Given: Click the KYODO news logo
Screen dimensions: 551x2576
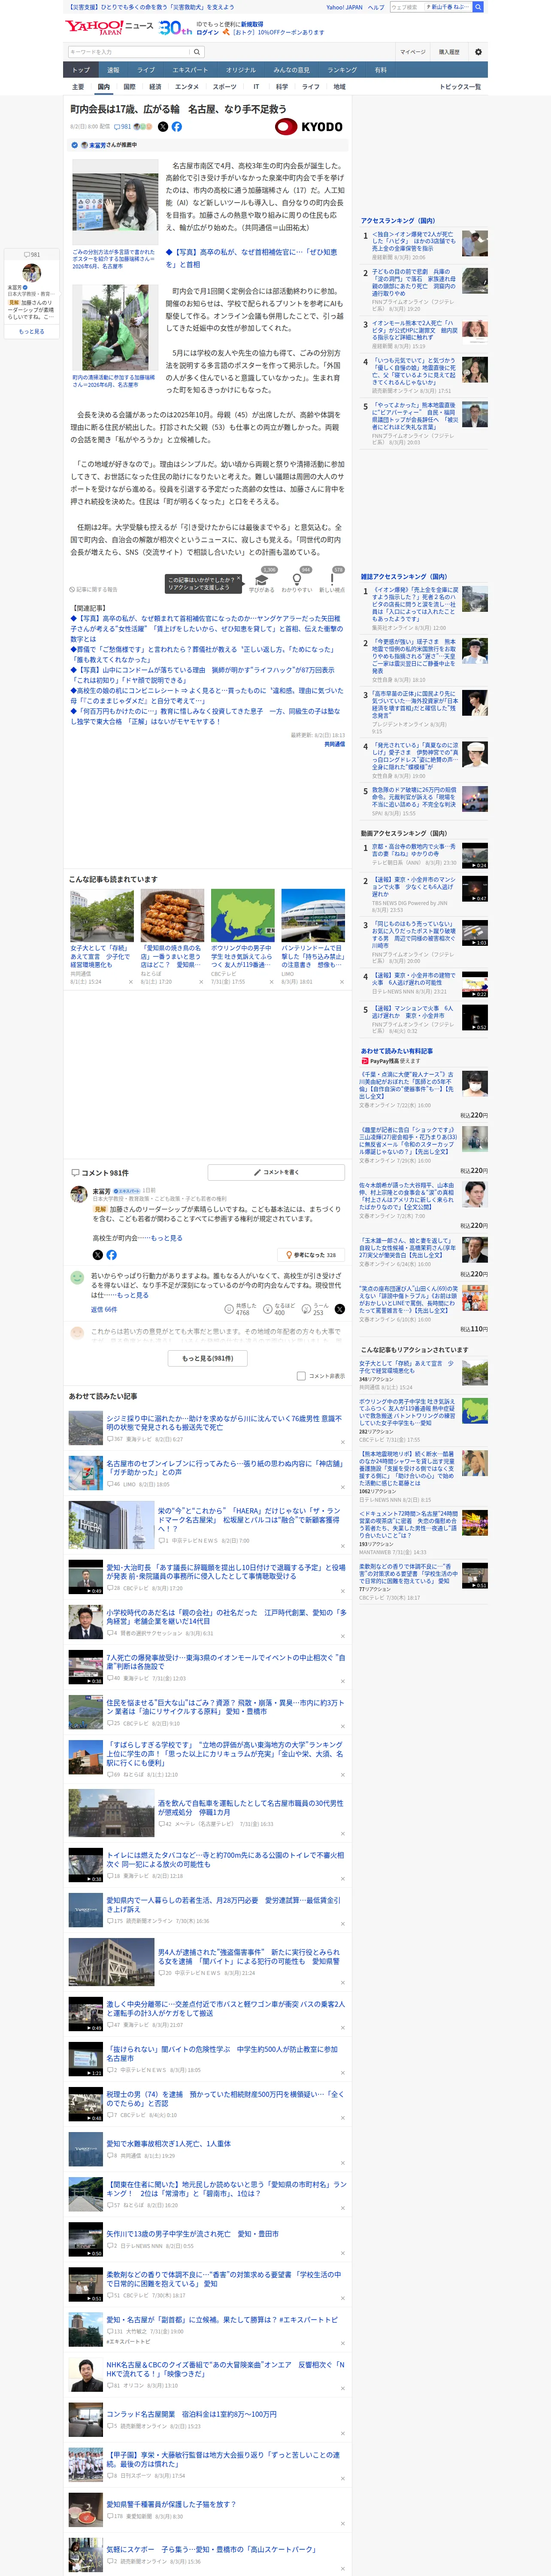Looking at the screenshot, I should 309,127.
